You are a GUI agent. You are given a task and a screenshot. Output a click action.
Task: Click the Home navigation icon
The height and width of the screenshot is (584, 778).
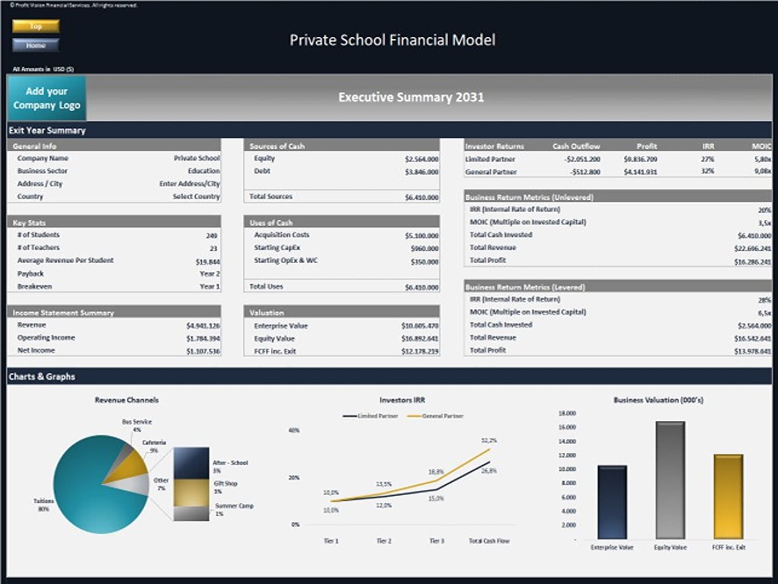tap(37, 46)
